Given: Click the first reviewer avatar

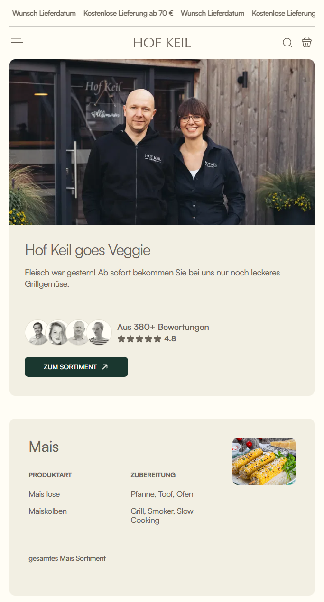Looking at the screenshot, I should pos(37,332).
